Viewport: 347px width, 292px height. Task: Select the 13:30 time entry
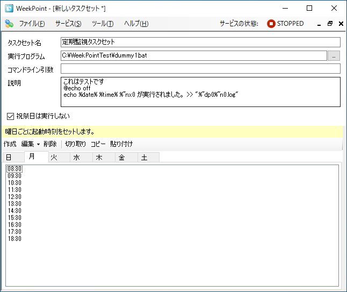pos(15,204)
